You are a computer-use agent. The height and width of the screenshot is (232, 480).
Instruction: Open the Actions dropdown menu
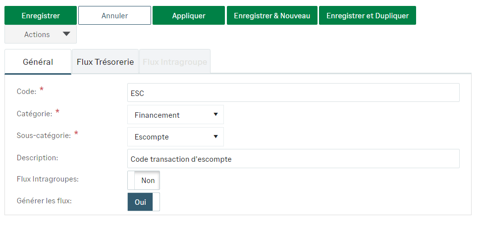pos(41,35)
